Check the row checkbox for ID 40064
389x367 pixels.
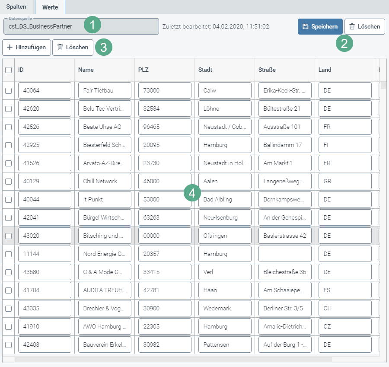pyautogui.click(x=8, y=91)
